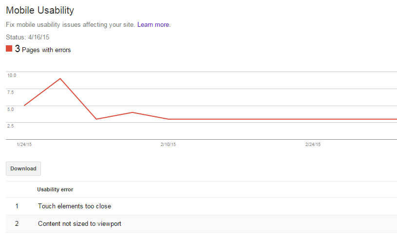Click the 1/24/15 date label on chart
Image resolution: width=397 pixels, height=240 pixels.
pos(24,145)
